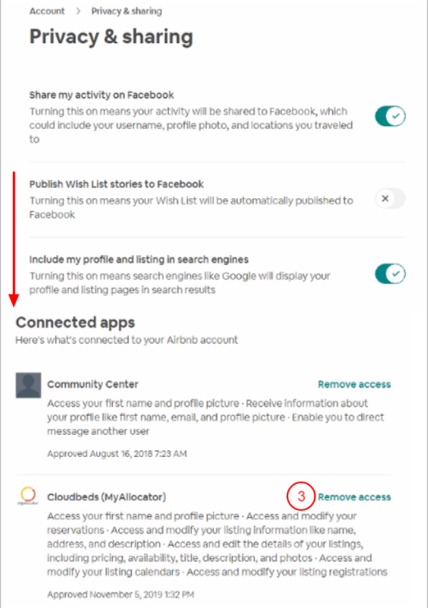
Task: Click the red circled number 3 marker
Action: click(301, 497)
